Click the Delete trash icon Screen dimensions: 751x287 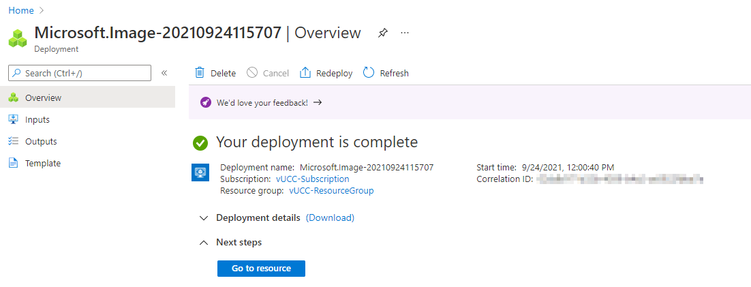200,73
